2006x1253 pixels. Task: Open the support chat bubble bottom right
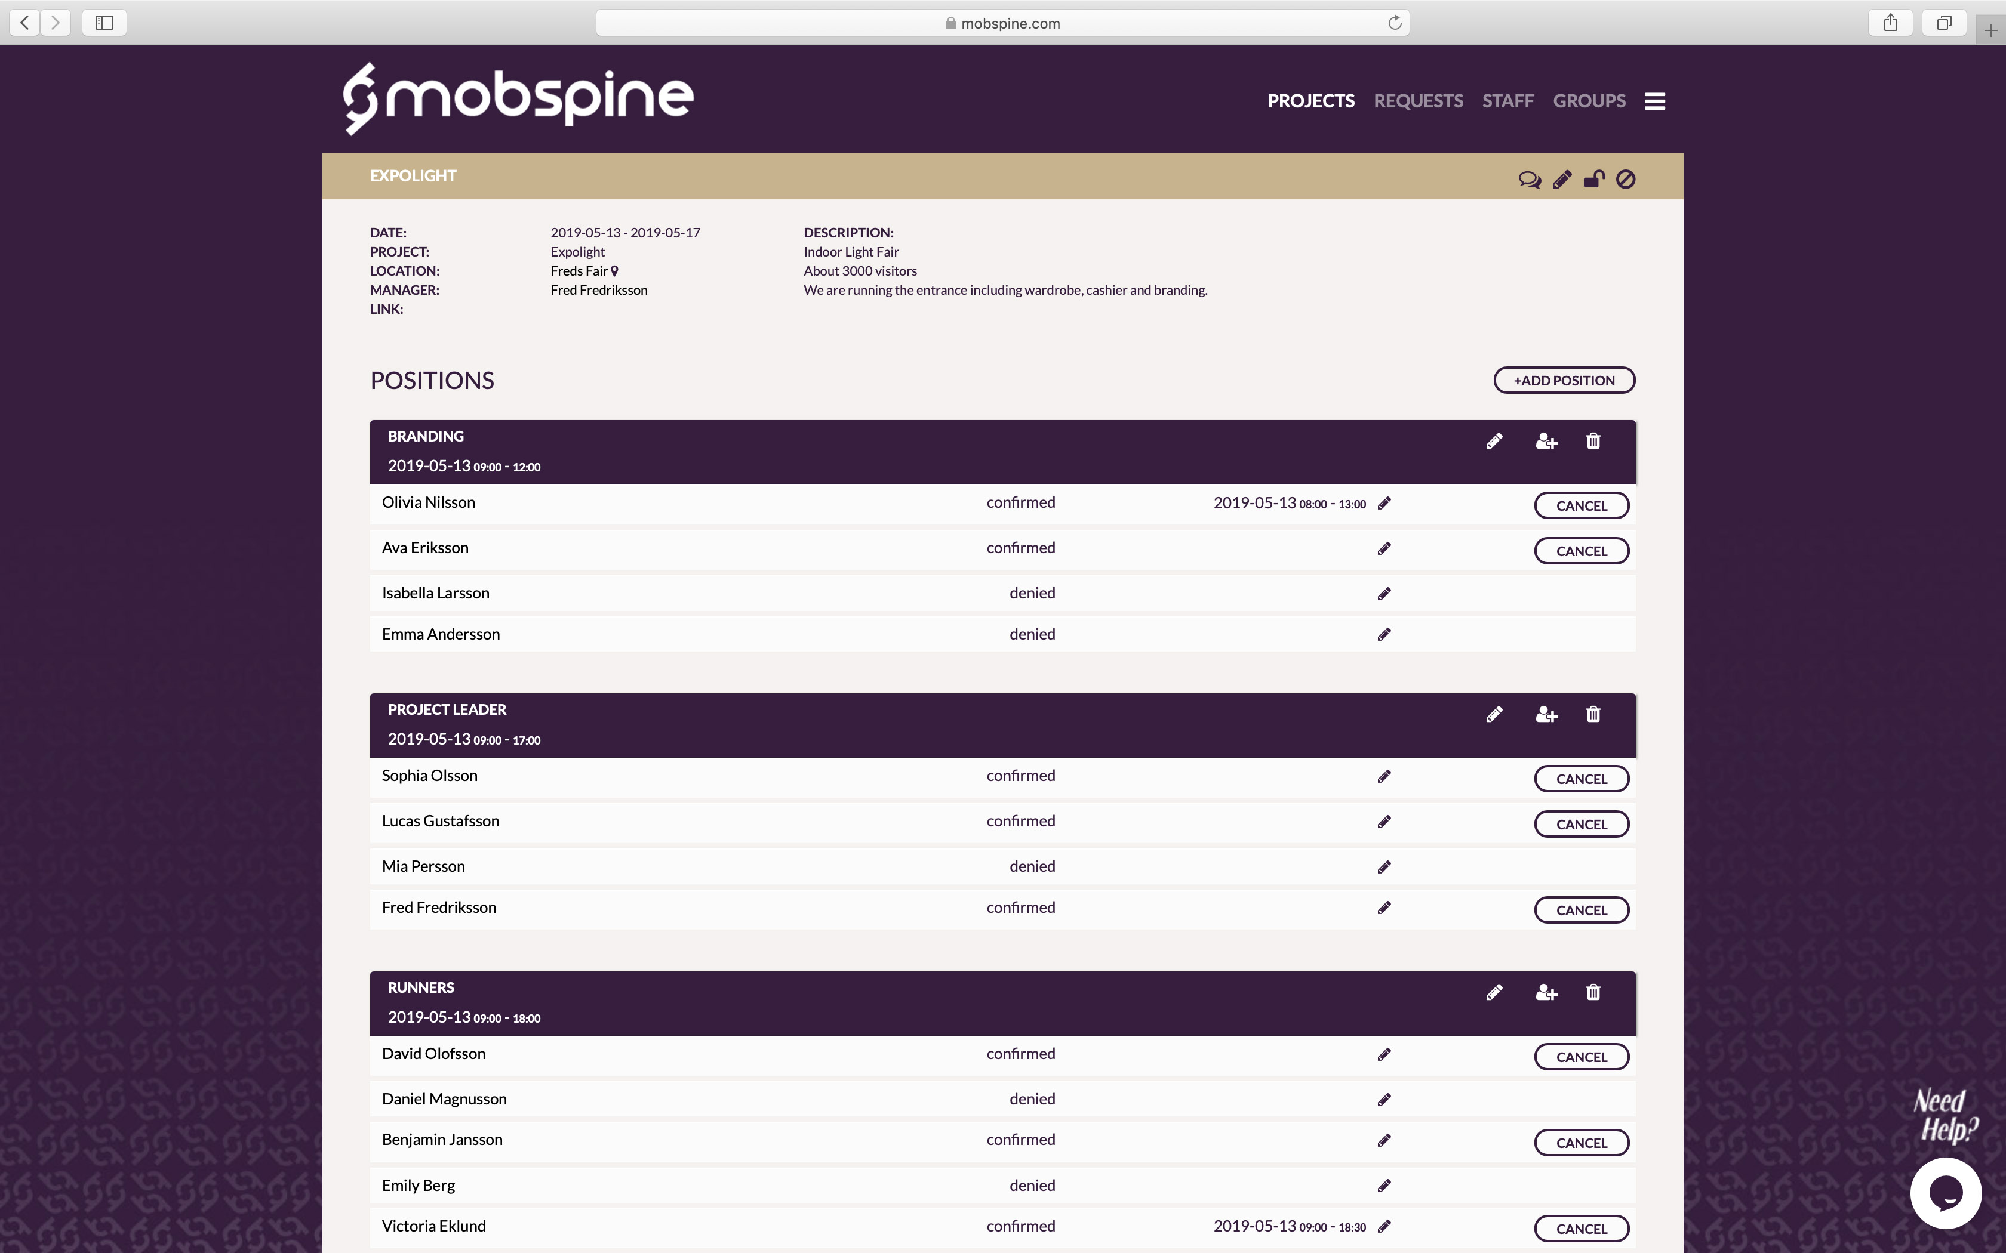coord(1946,1193)
